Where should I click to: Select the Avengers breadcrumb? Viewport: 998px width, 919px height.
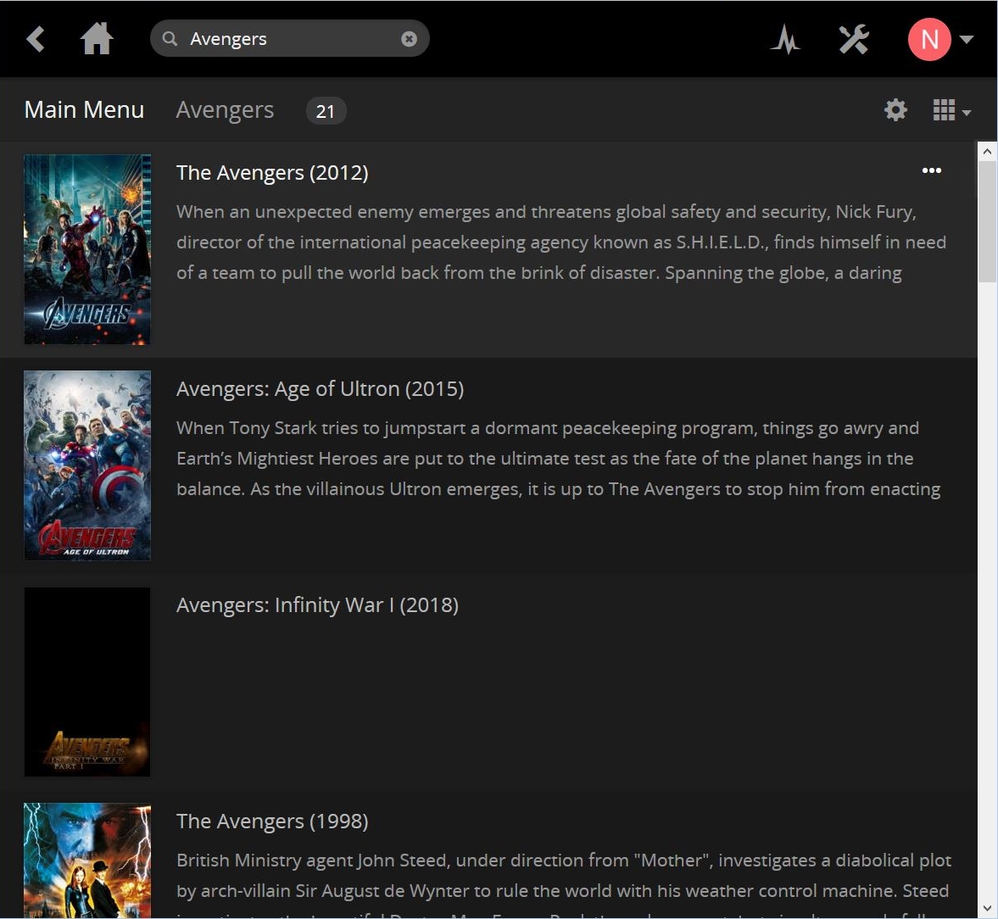point(225,110)
